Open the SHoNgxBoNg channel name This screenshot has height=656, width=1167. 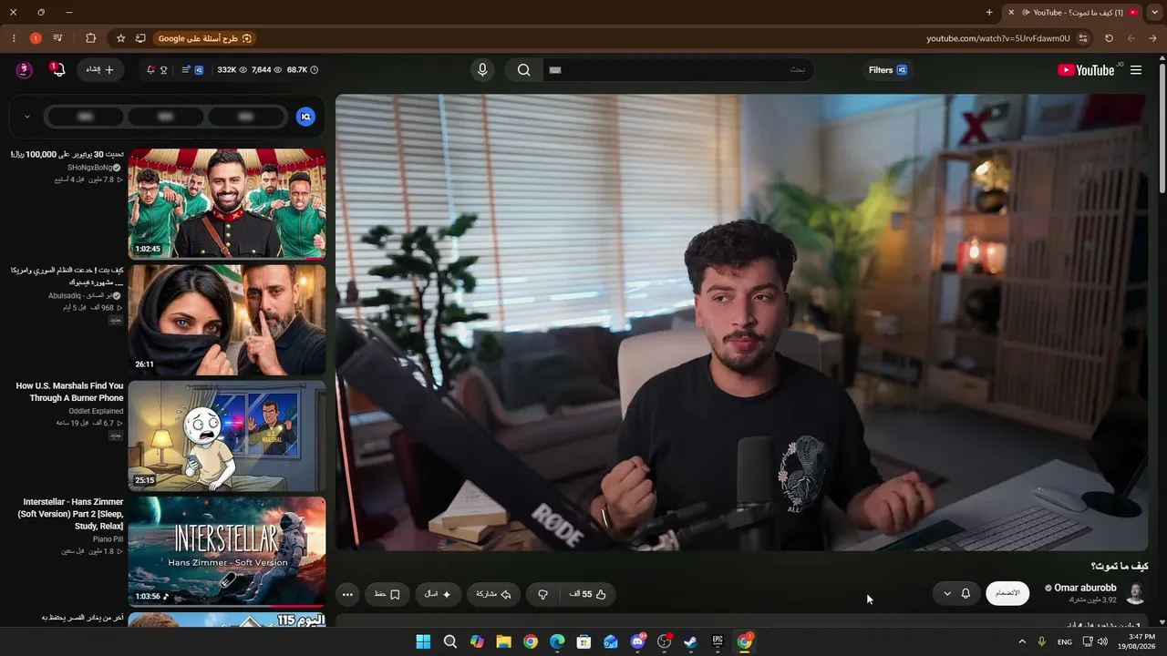(x=90, y=168)
